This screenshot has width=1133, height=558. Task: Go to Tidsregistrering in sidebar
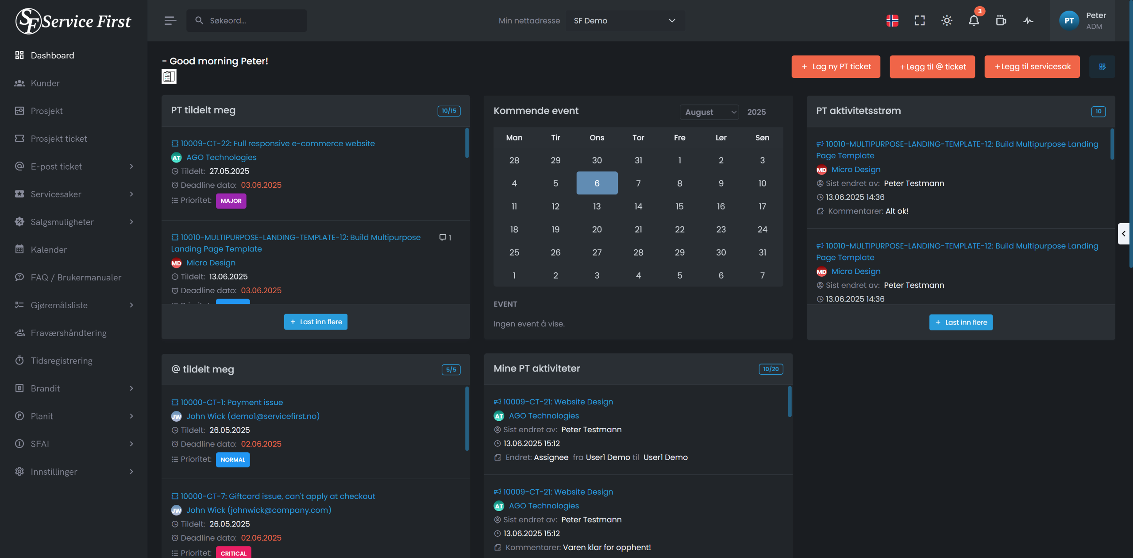click(x=62, y=360)
